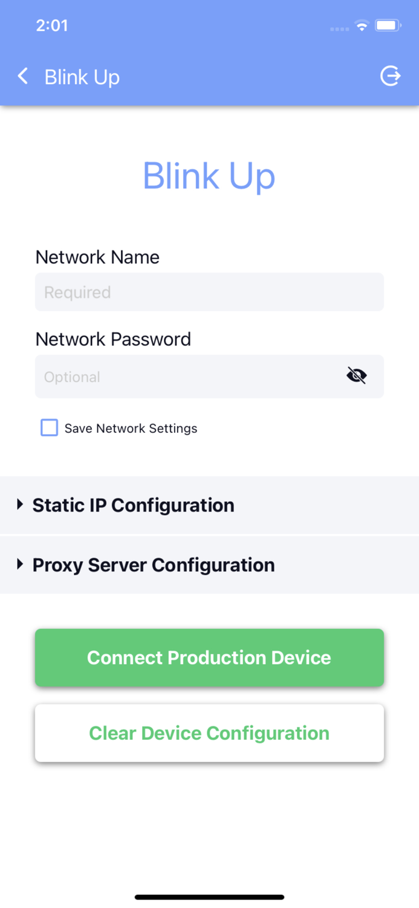Focus the Network Name input field
419x908 pixels.
pyautogui.click(x=209, y=292)
